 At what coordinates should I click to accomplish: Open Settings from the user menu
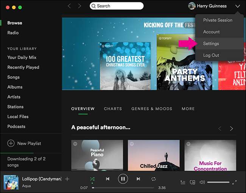point(211,44)
